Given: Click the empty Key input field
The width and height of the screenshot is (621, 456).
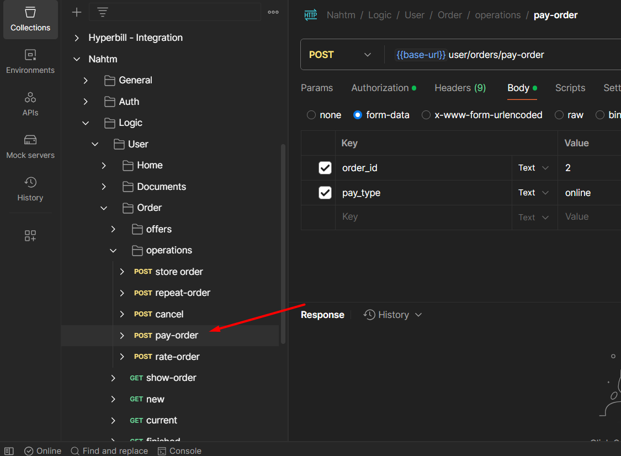Looking at the screenshot, I should 423,217.
